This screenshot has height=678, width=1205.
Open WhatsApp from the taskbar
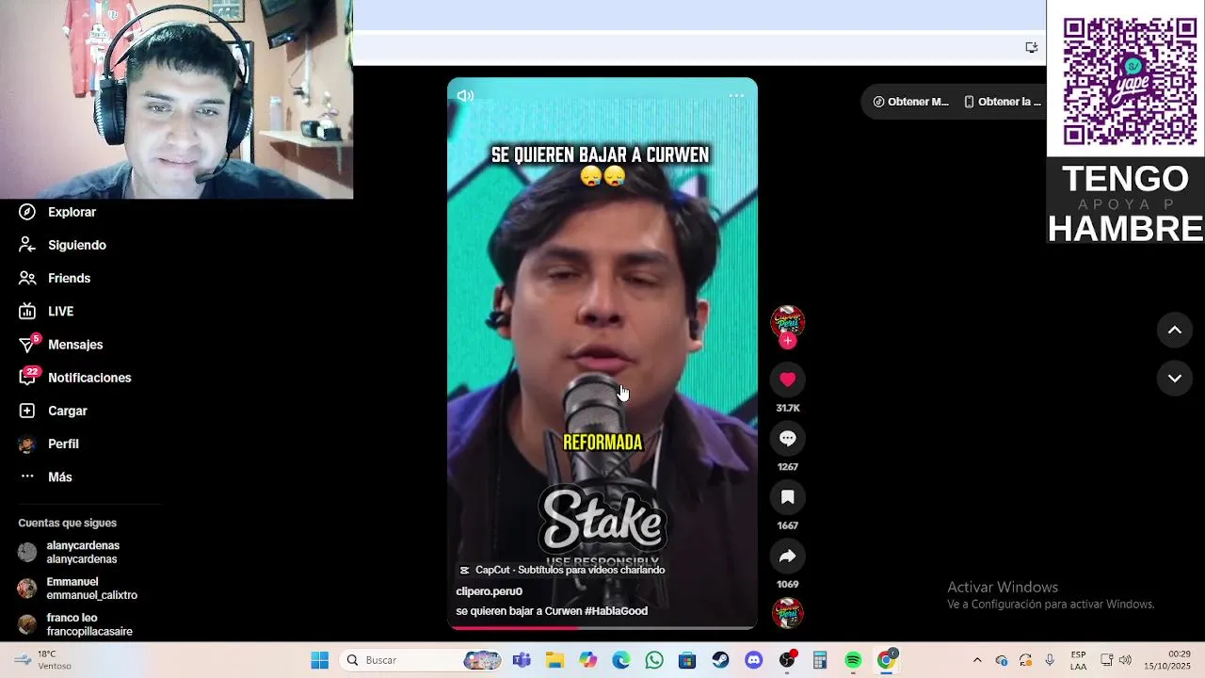[654, 660]
